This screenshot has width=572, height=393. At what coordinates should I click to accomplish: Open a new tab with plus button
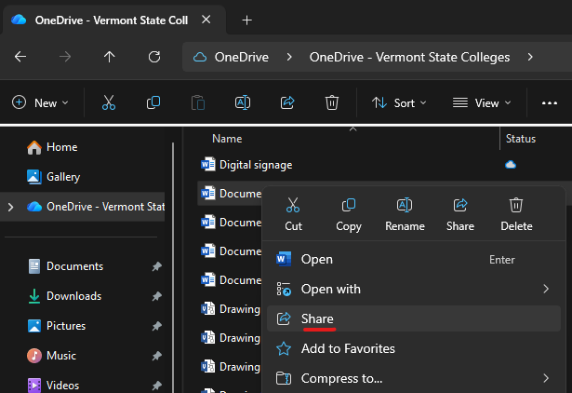247,20
